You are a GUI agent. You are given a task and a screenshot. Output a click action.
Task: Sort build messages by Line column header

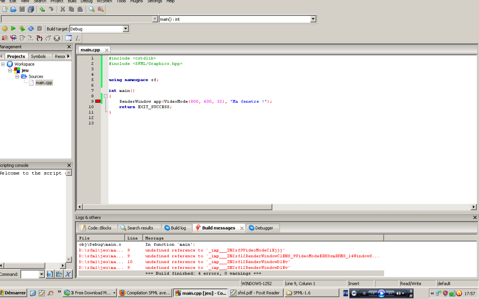point(134,238)
